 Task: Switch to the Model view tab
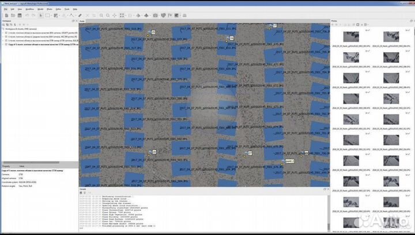point(82,21)
